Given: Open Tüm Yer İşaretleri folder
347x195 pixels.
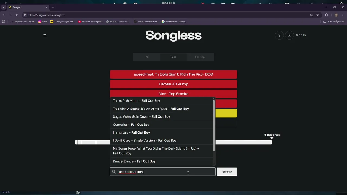Looking at the screenshot, I should (x=334, y=22).
